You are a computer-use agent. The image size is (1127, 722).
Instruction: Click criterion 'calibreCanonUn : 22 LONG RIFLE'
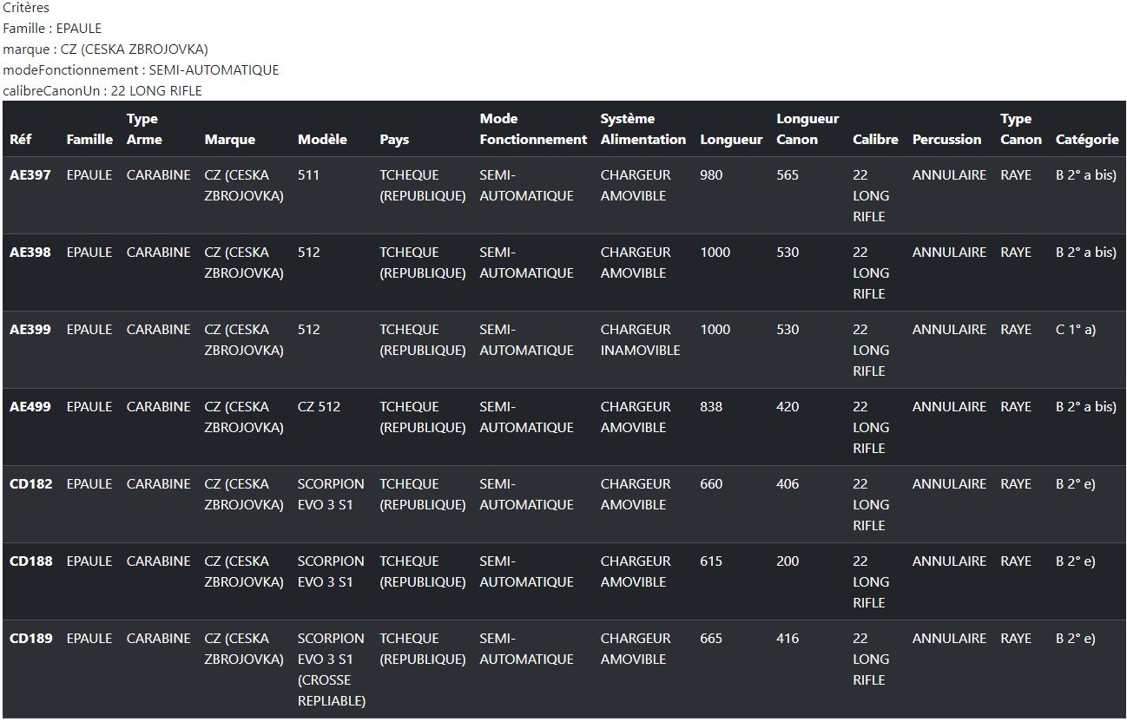click(102, 90)
